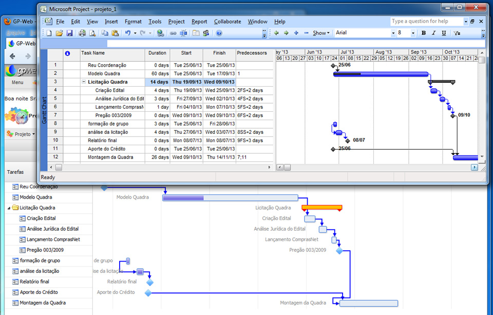Image resolution: width=493 pixels, height=315 pixels.
Task: Collapse the Licitação Quadra summary task
Action: coord(84,82)
